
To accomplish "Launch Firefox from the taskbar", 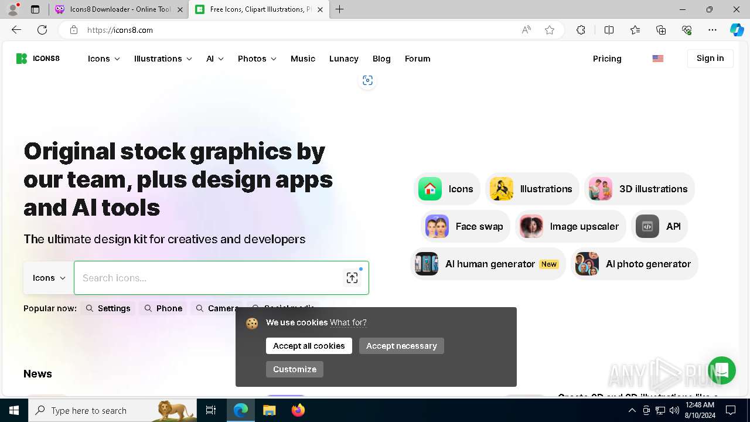I will [298, 410].
